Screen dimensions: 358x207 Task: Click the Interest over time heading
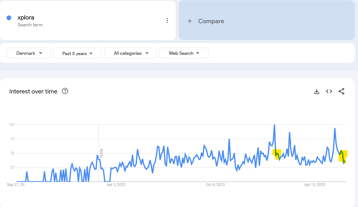pos(33,91)
